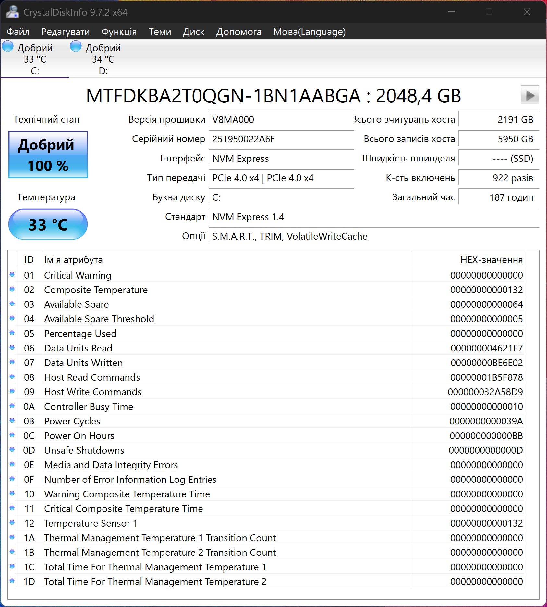Click the Добрий 100 % health status button
This screenshot has width=547, height=607.
(x=48, y=155)
